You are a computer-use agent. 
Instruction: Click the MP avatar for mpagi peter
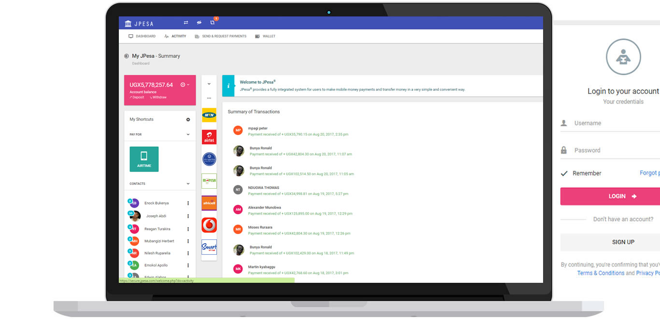coord(238,130)
